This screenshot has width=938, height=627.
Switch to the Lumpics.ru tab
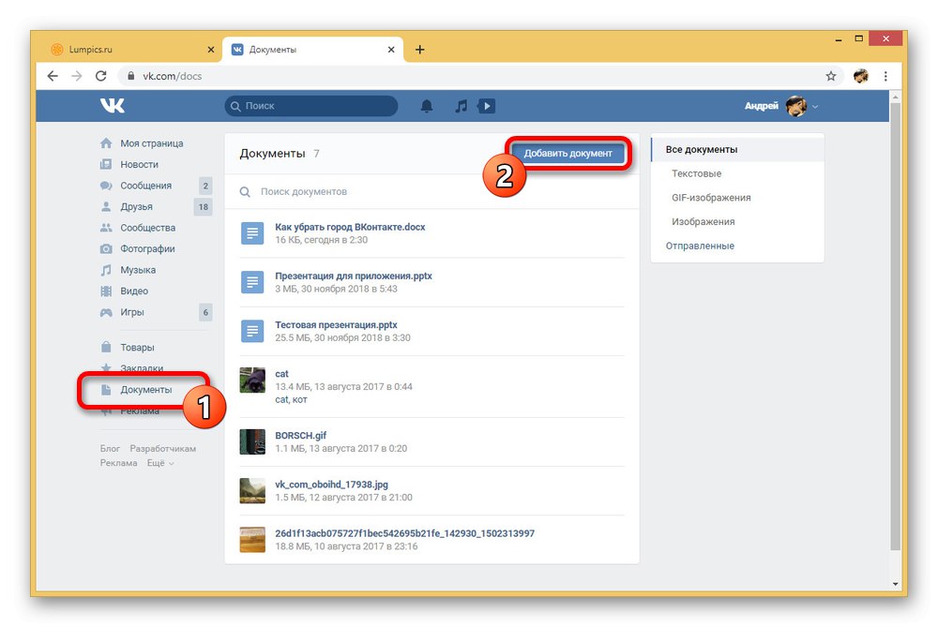(133, 50)
